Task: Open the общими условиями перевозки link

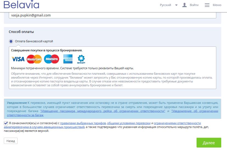Action: coord(129,123)
